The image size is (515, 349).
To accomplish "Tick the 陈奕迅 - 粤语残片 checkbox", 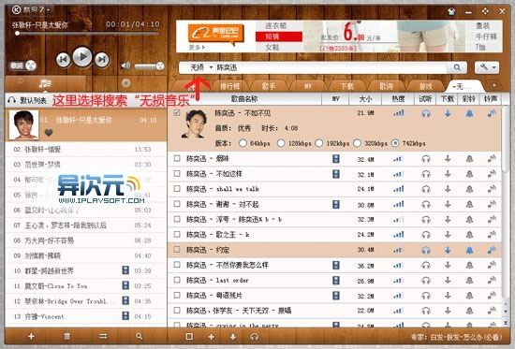I will point(177,295).
